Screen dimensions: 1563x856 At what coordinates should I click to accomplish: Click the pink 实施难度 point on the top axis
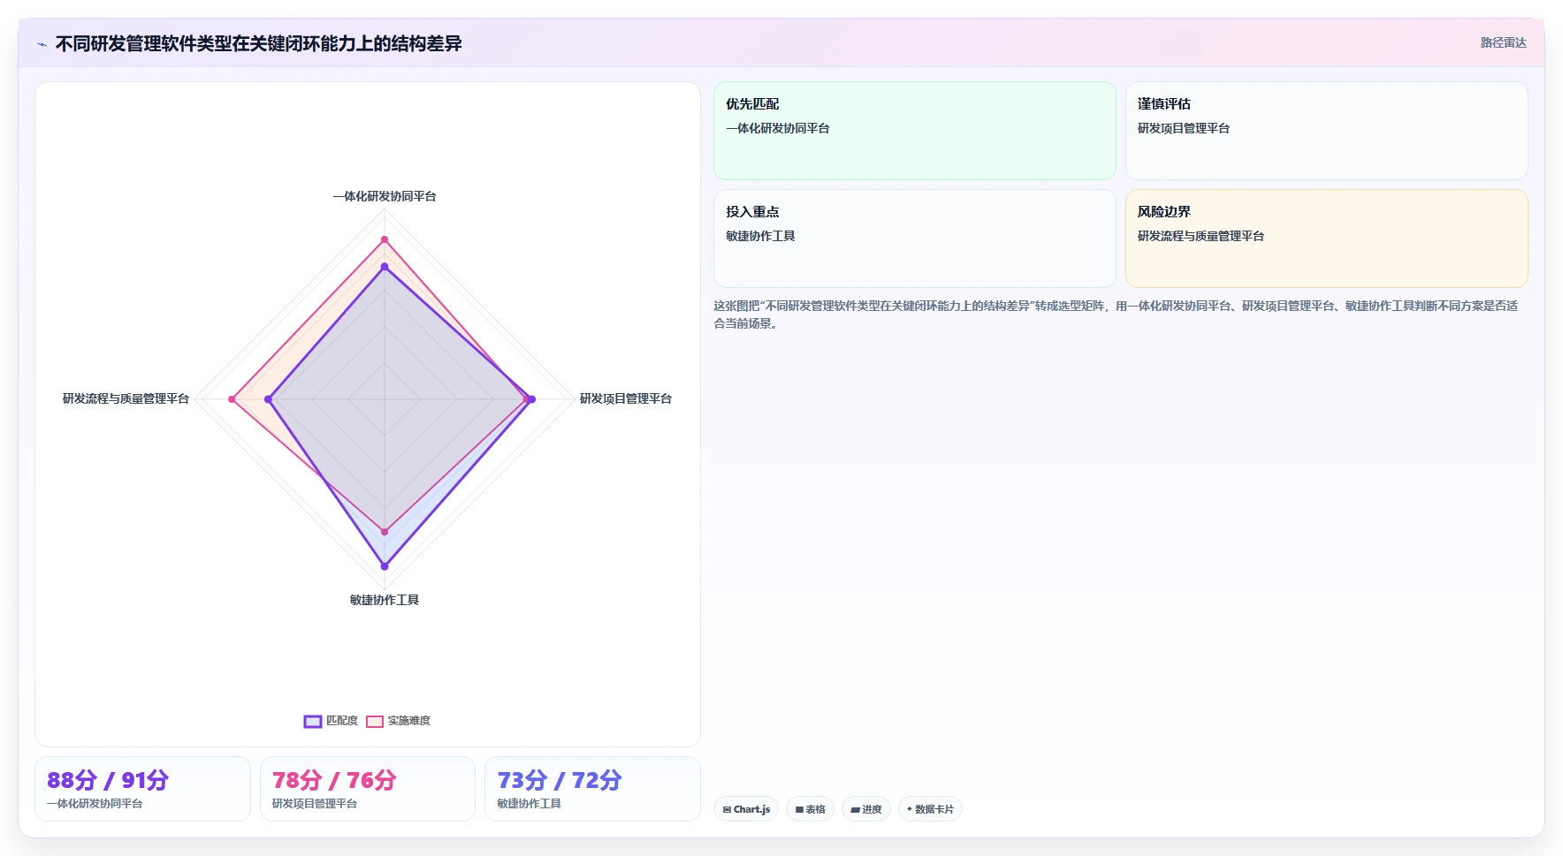pyautogui.click(x=385, y=239)
